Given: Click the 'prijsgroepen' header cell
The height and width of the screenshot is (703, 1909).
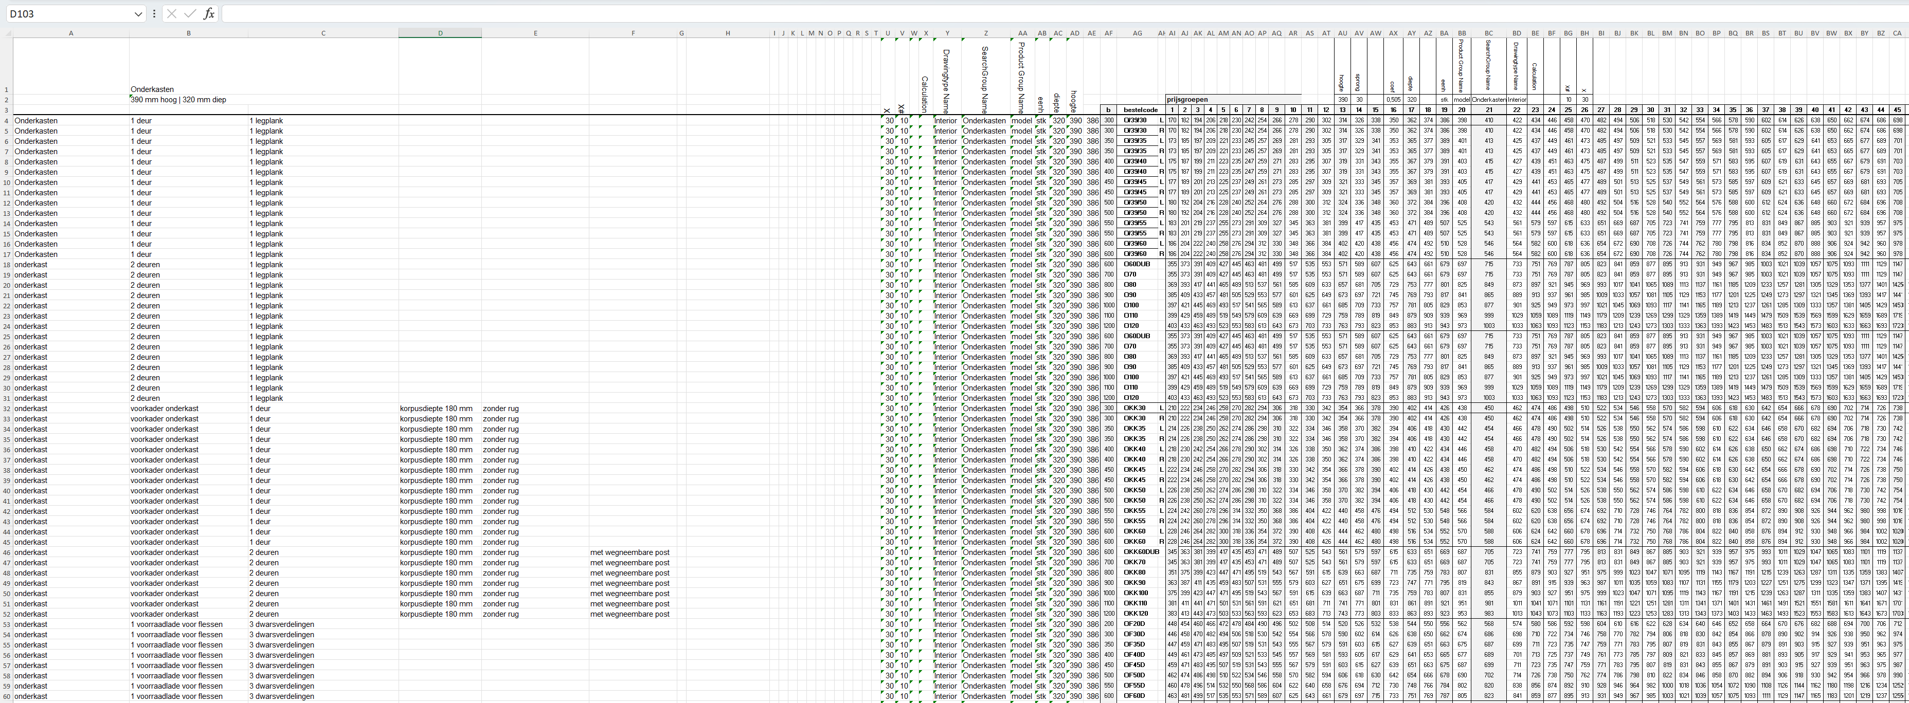Looking at the screenshot, I should pyautogui.click(x=1187, y=99).
